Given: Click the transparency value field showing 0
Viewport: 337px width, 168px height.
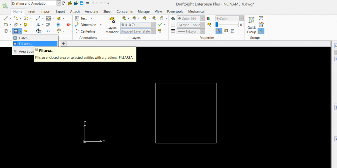Looking at the screenshot, I should 241,25.
